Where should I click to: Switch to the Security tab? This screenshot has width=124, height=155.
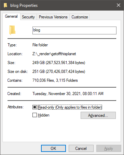point(28,17)
